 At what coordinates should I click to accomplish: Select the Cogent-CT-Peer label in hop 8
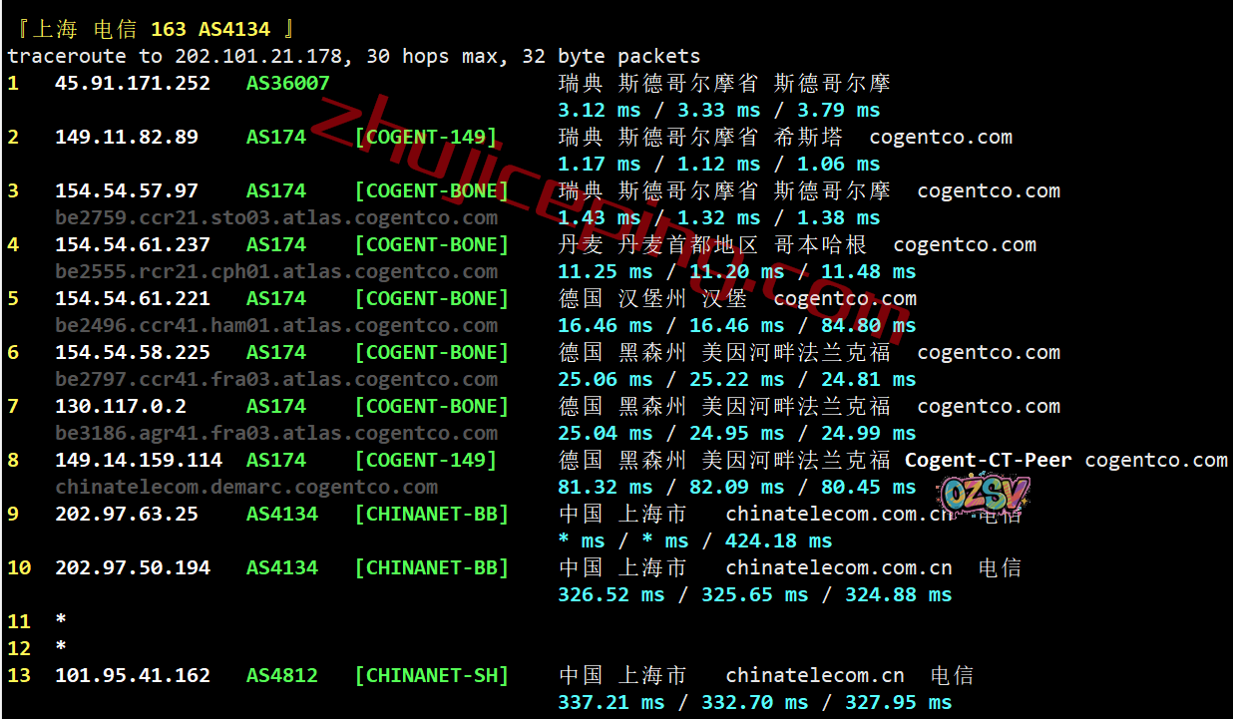[988, 460]
